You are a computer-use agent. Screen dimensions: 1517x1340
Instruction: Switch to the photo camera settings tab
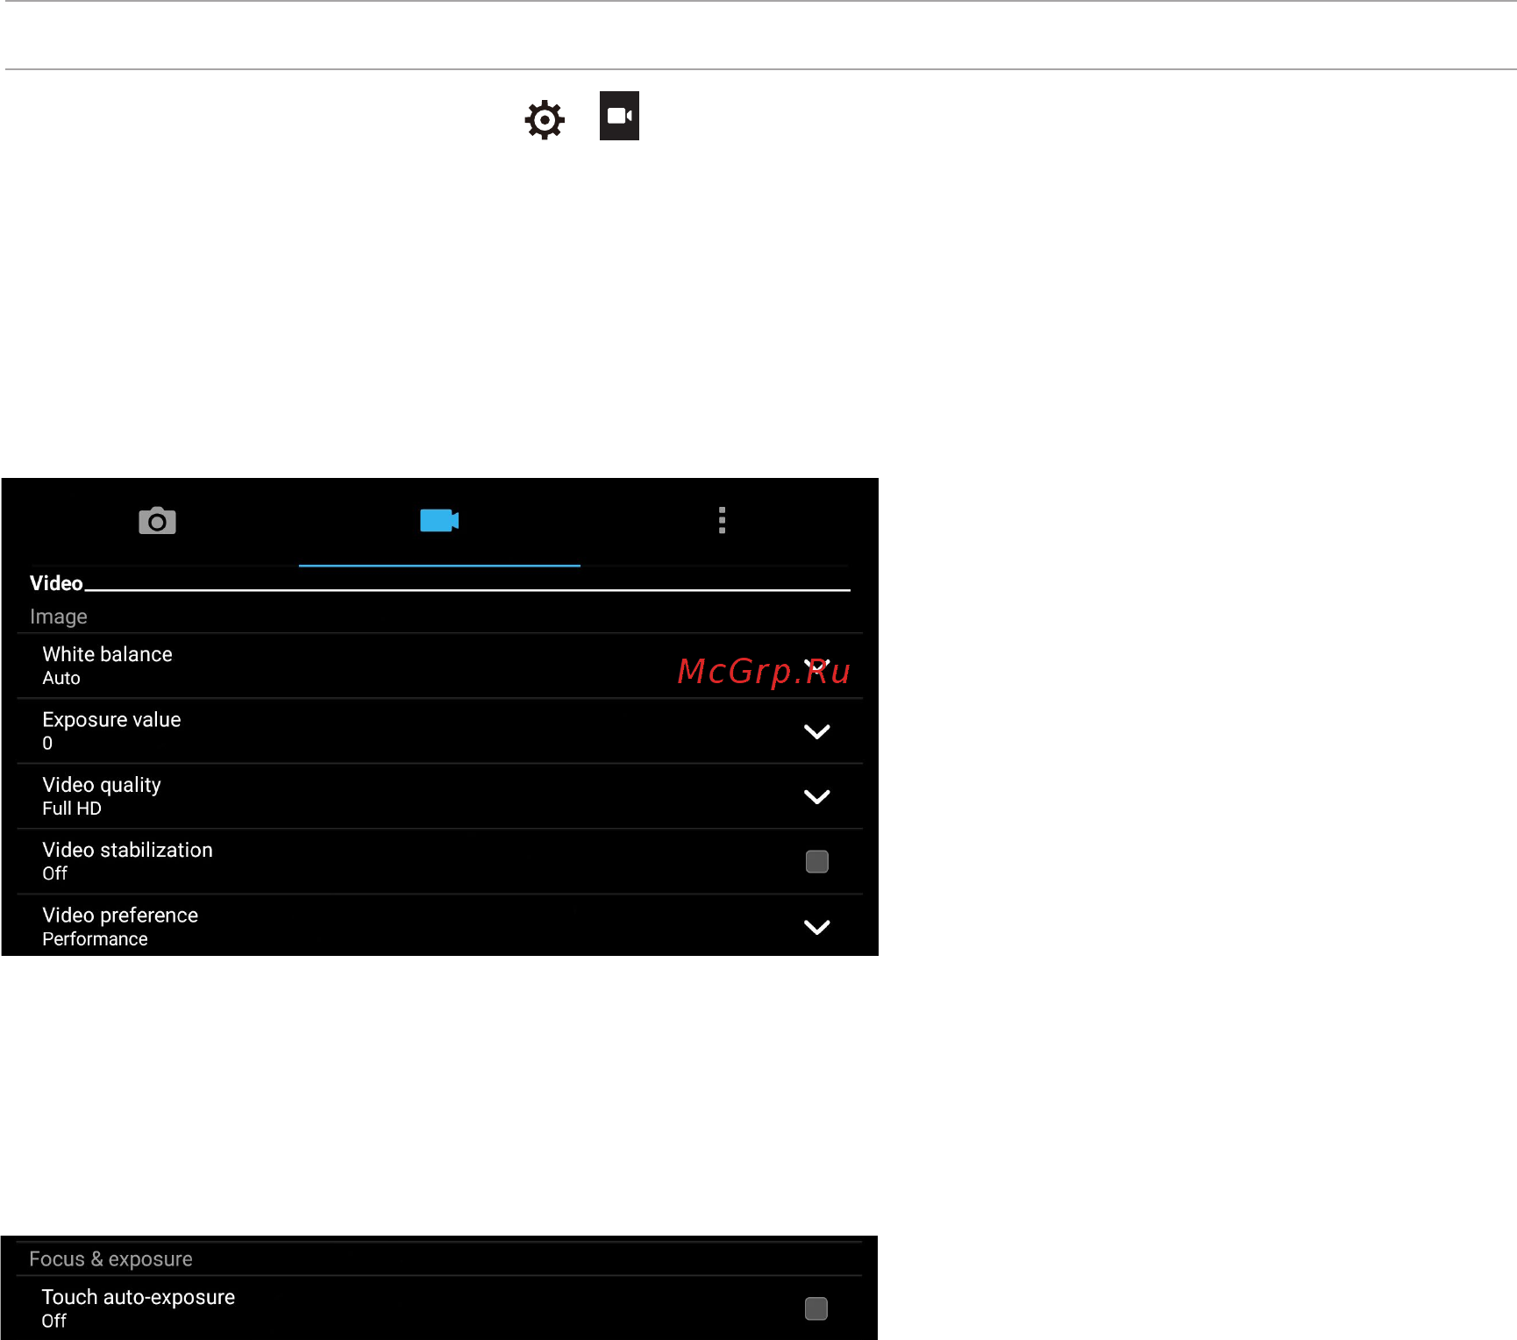[x=158, y=521]
